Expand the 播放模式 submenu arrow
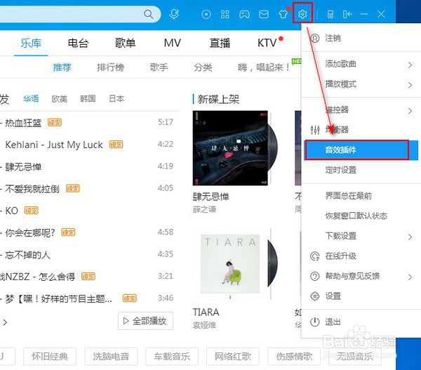Image resolution: width=421 pixels, height=370 pixels. (x=410, y=85)
